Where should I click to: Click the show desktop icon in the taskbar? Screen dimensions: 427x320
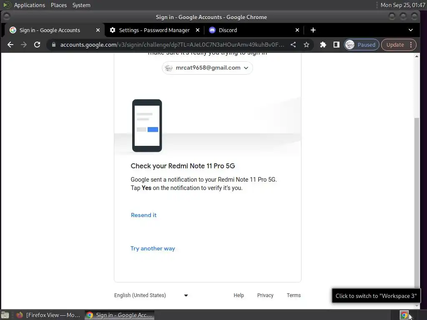[x=5, y=315]
